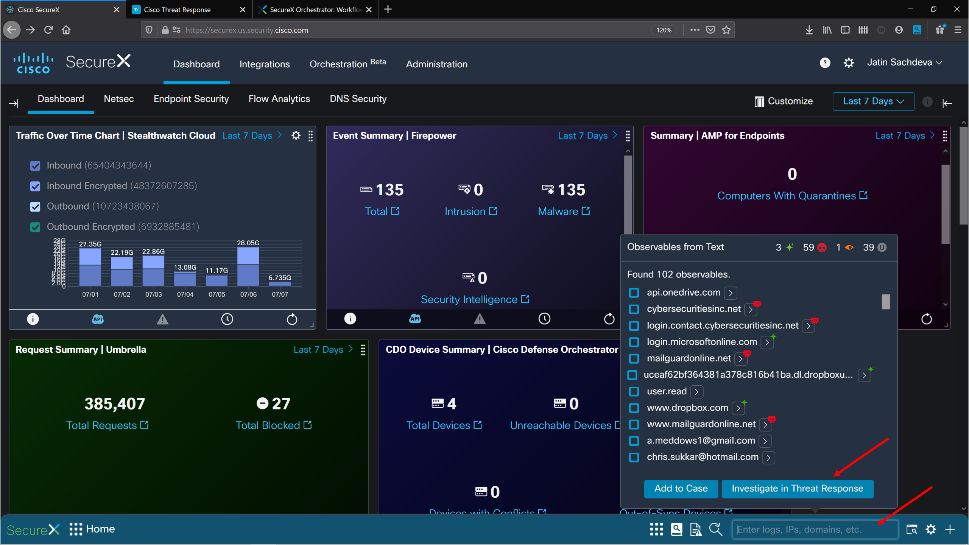Image resolution: width=969 pixels, height=545 pixels.
Task: Refresh the Stealthwatch Cloud traffic tile
Action: (292, 319)
